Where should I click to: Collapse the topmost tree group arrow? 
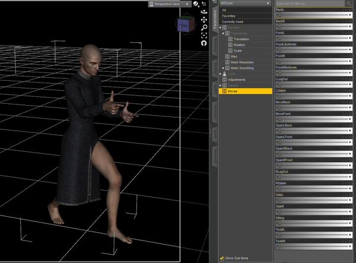point(221,27)
